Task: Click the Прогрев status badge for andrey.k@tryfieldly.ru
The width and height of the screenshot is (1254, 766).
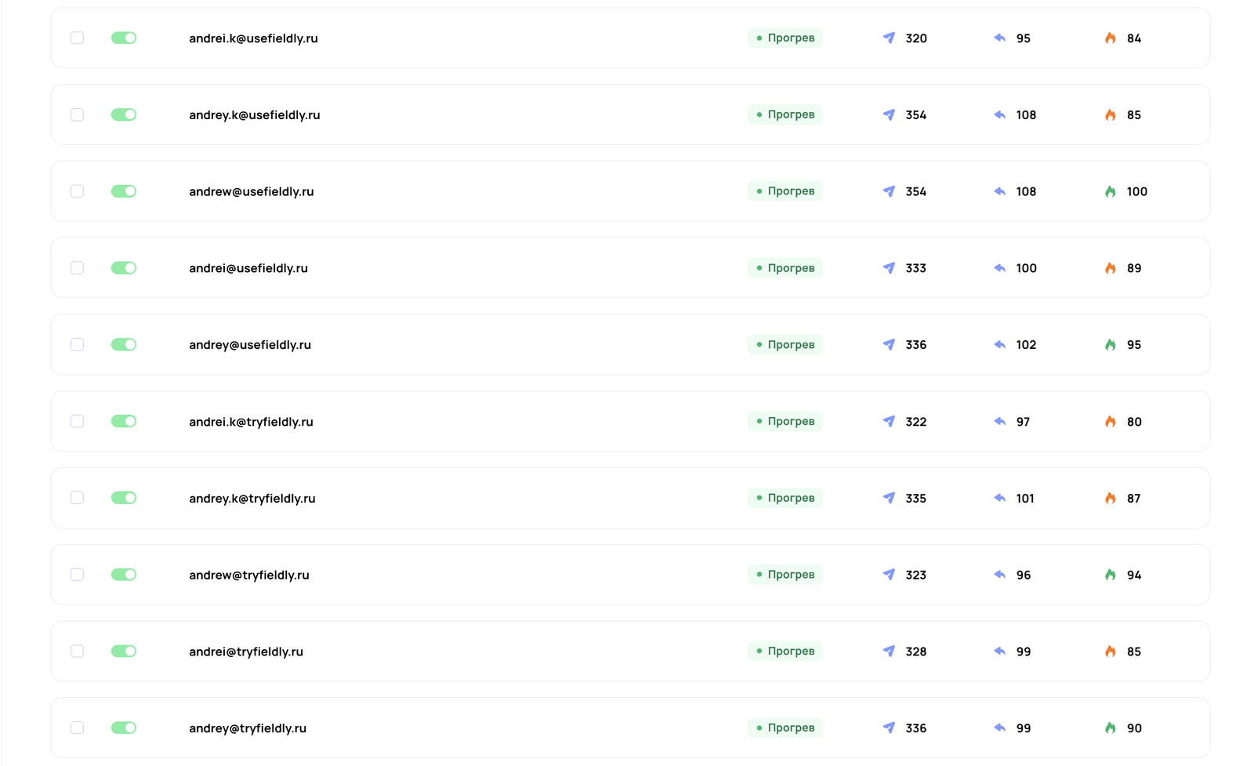Action: click(785, 498)
